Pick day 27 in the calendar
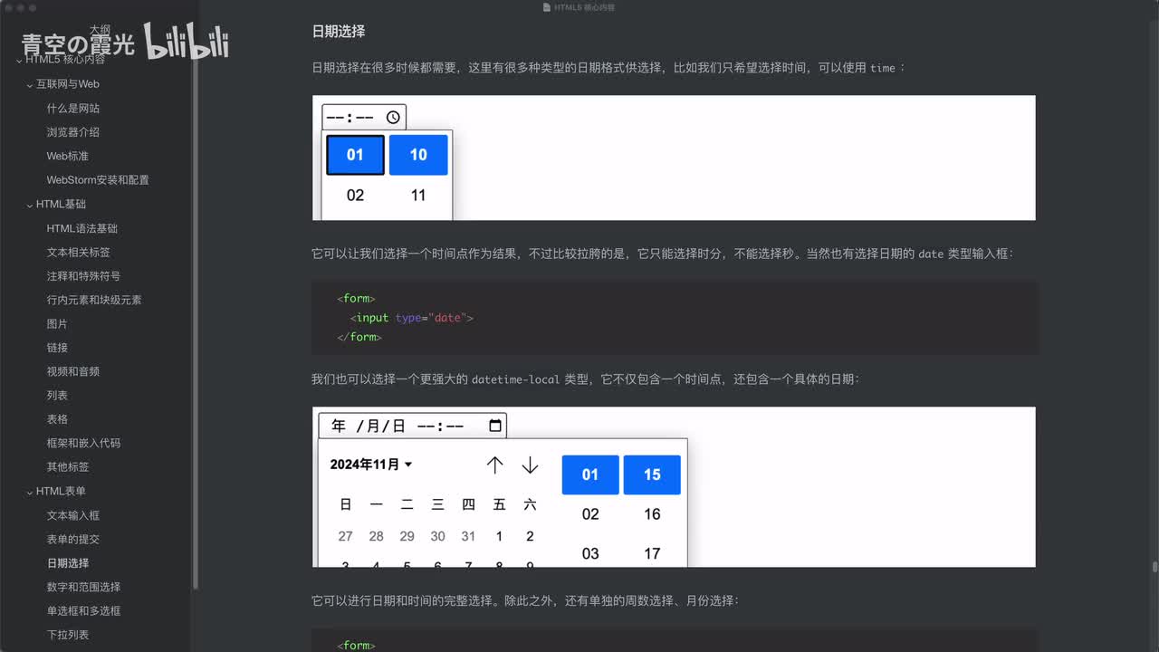Viewport: 1159px width, 652px height. pos(345,536)
